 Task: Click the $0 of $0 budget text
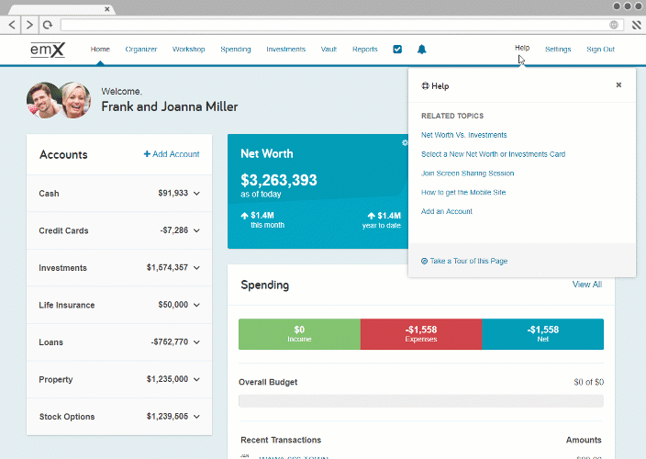click(x=589, y=382)
